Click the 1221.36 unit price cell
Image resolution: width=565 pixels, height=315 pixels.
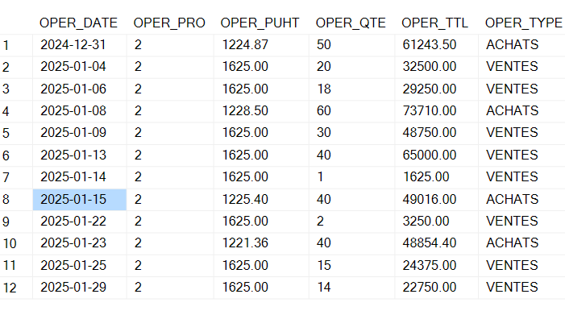[261, 243]
